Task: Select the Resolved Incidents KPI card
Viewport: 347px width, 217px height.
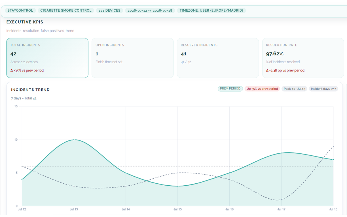Action: (218, 58)
